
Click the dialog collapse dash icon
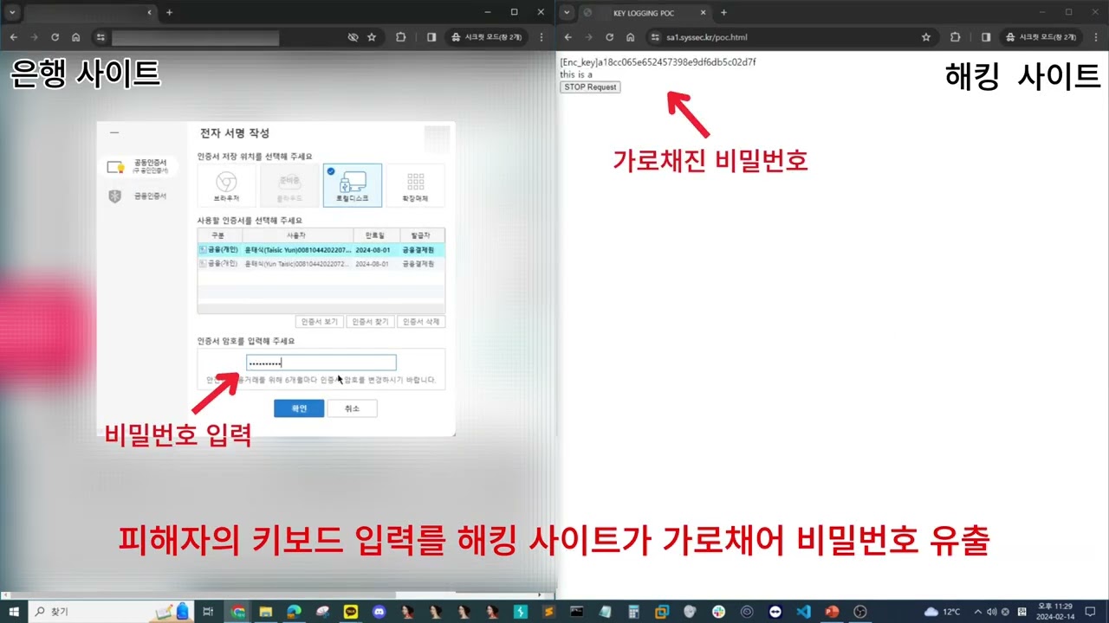(x=114, y=132)
